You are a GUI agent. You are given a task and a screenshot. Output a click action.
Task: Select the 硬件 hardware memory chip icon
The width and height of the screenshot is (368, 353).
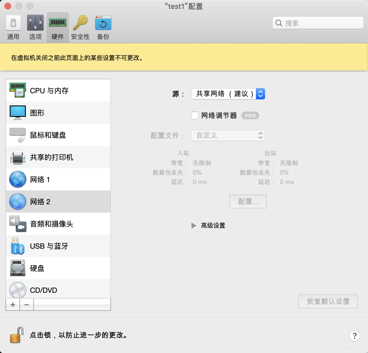58,23
